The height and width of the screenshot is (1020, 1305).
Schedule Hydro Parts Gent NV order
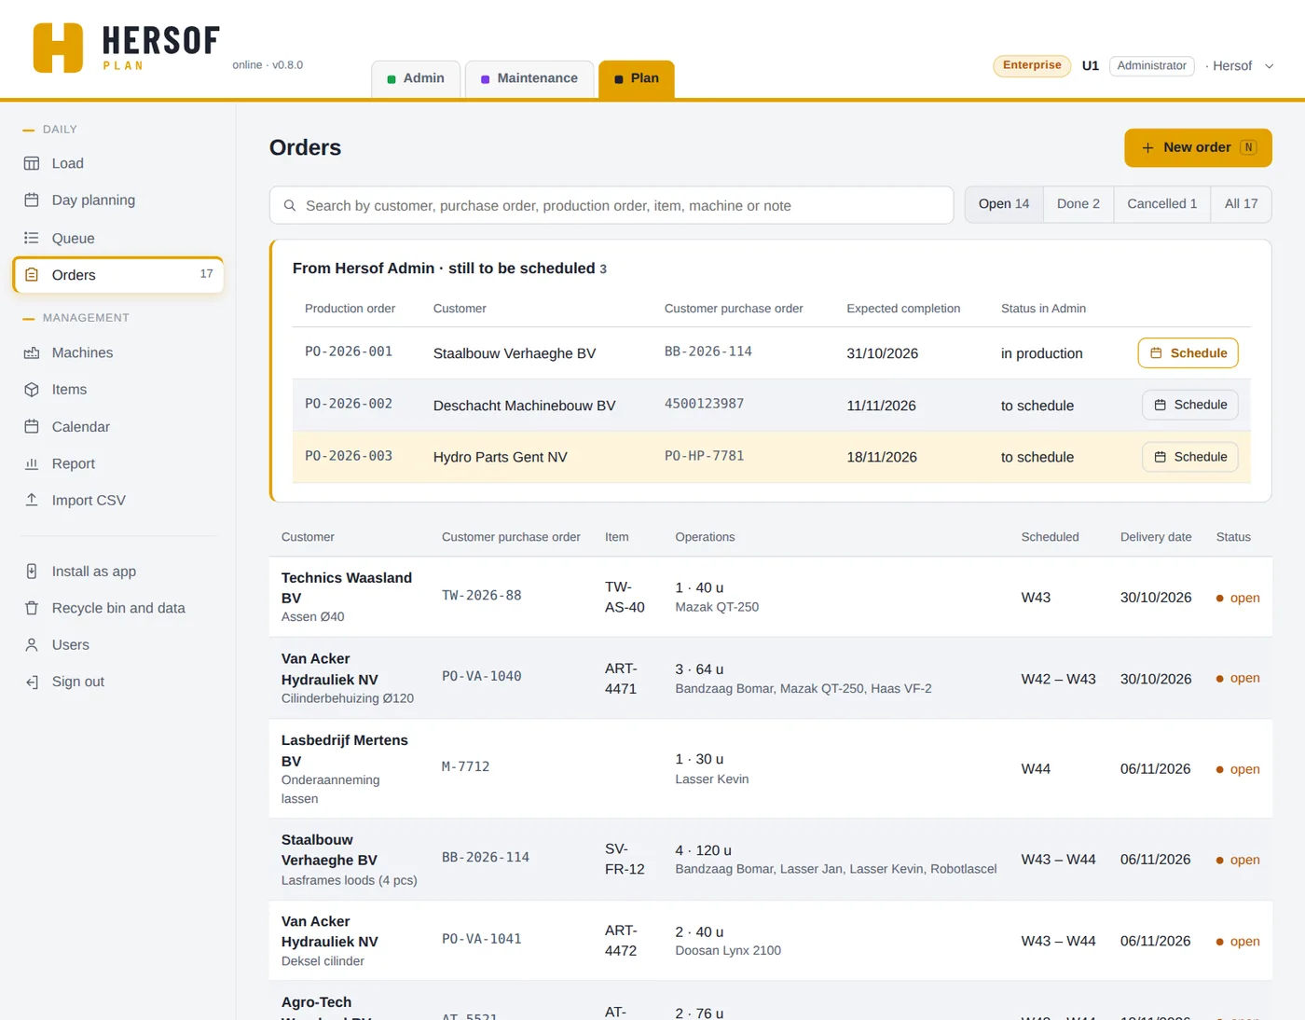1190,457
